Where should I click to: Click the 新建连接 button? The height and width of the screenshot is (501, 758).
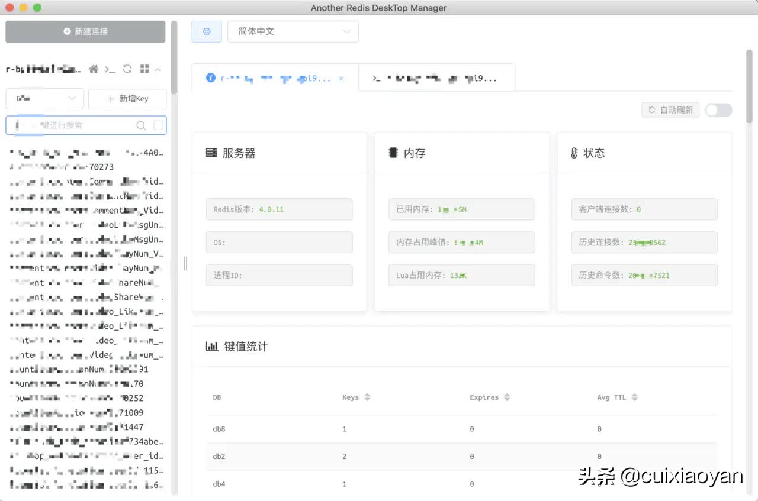85,31
